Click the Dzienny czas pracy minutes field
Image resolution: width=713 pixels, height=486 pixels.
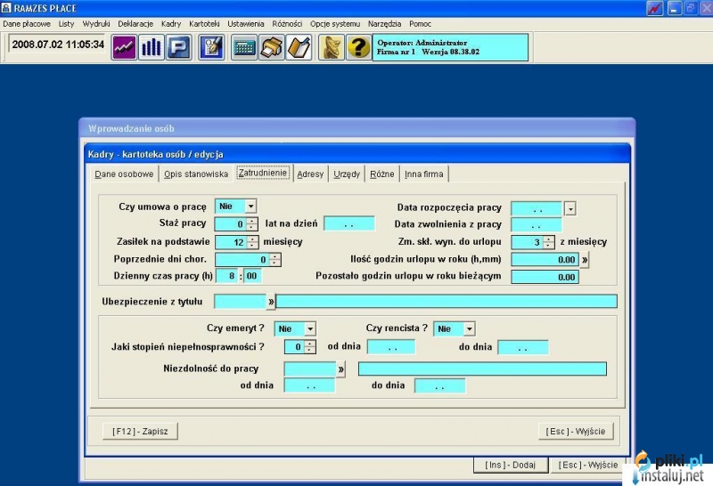(252, 276)
